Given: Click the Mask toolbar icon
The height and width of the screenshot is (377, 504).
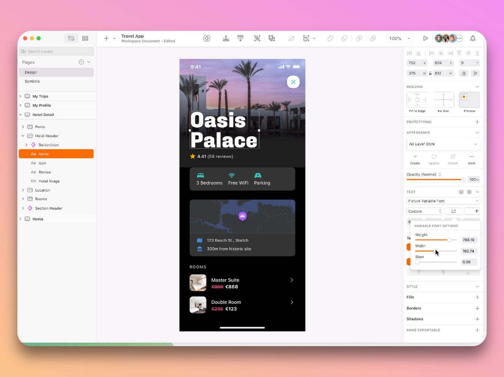Looking at the screenshot, I should point(291,38).
